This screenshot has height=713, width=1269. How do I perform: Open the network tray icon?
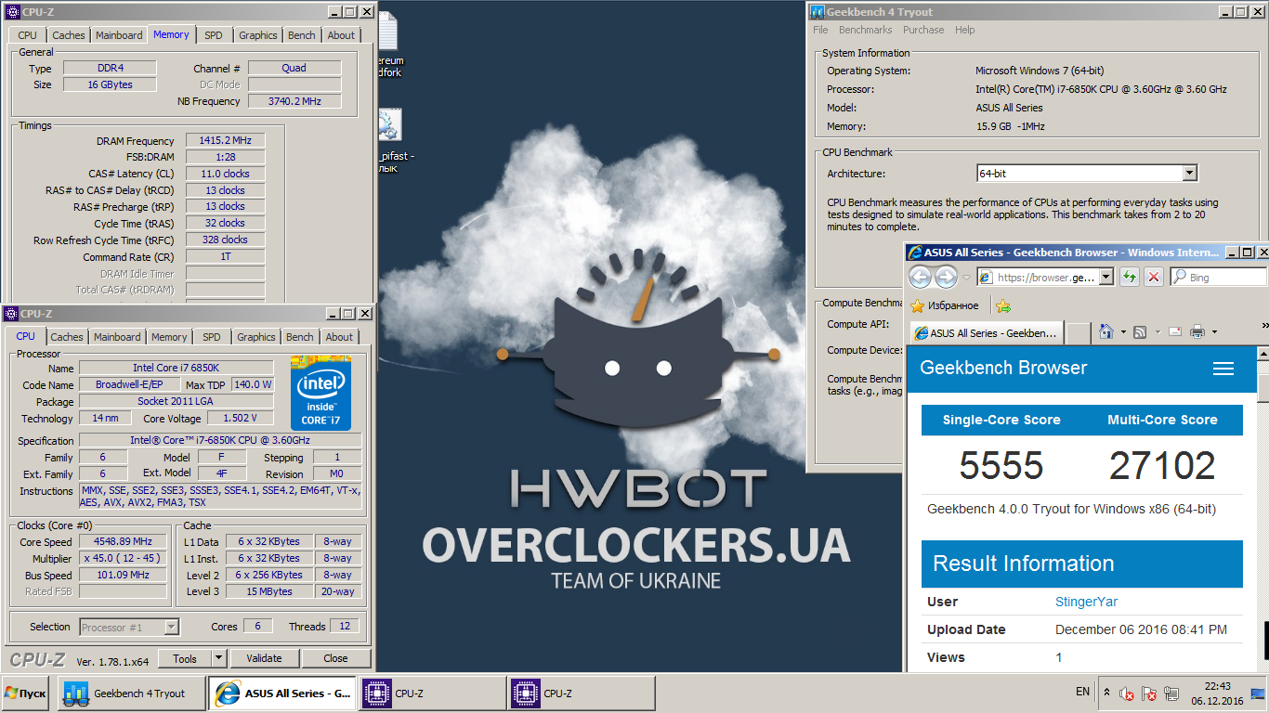click(1172, 694)
